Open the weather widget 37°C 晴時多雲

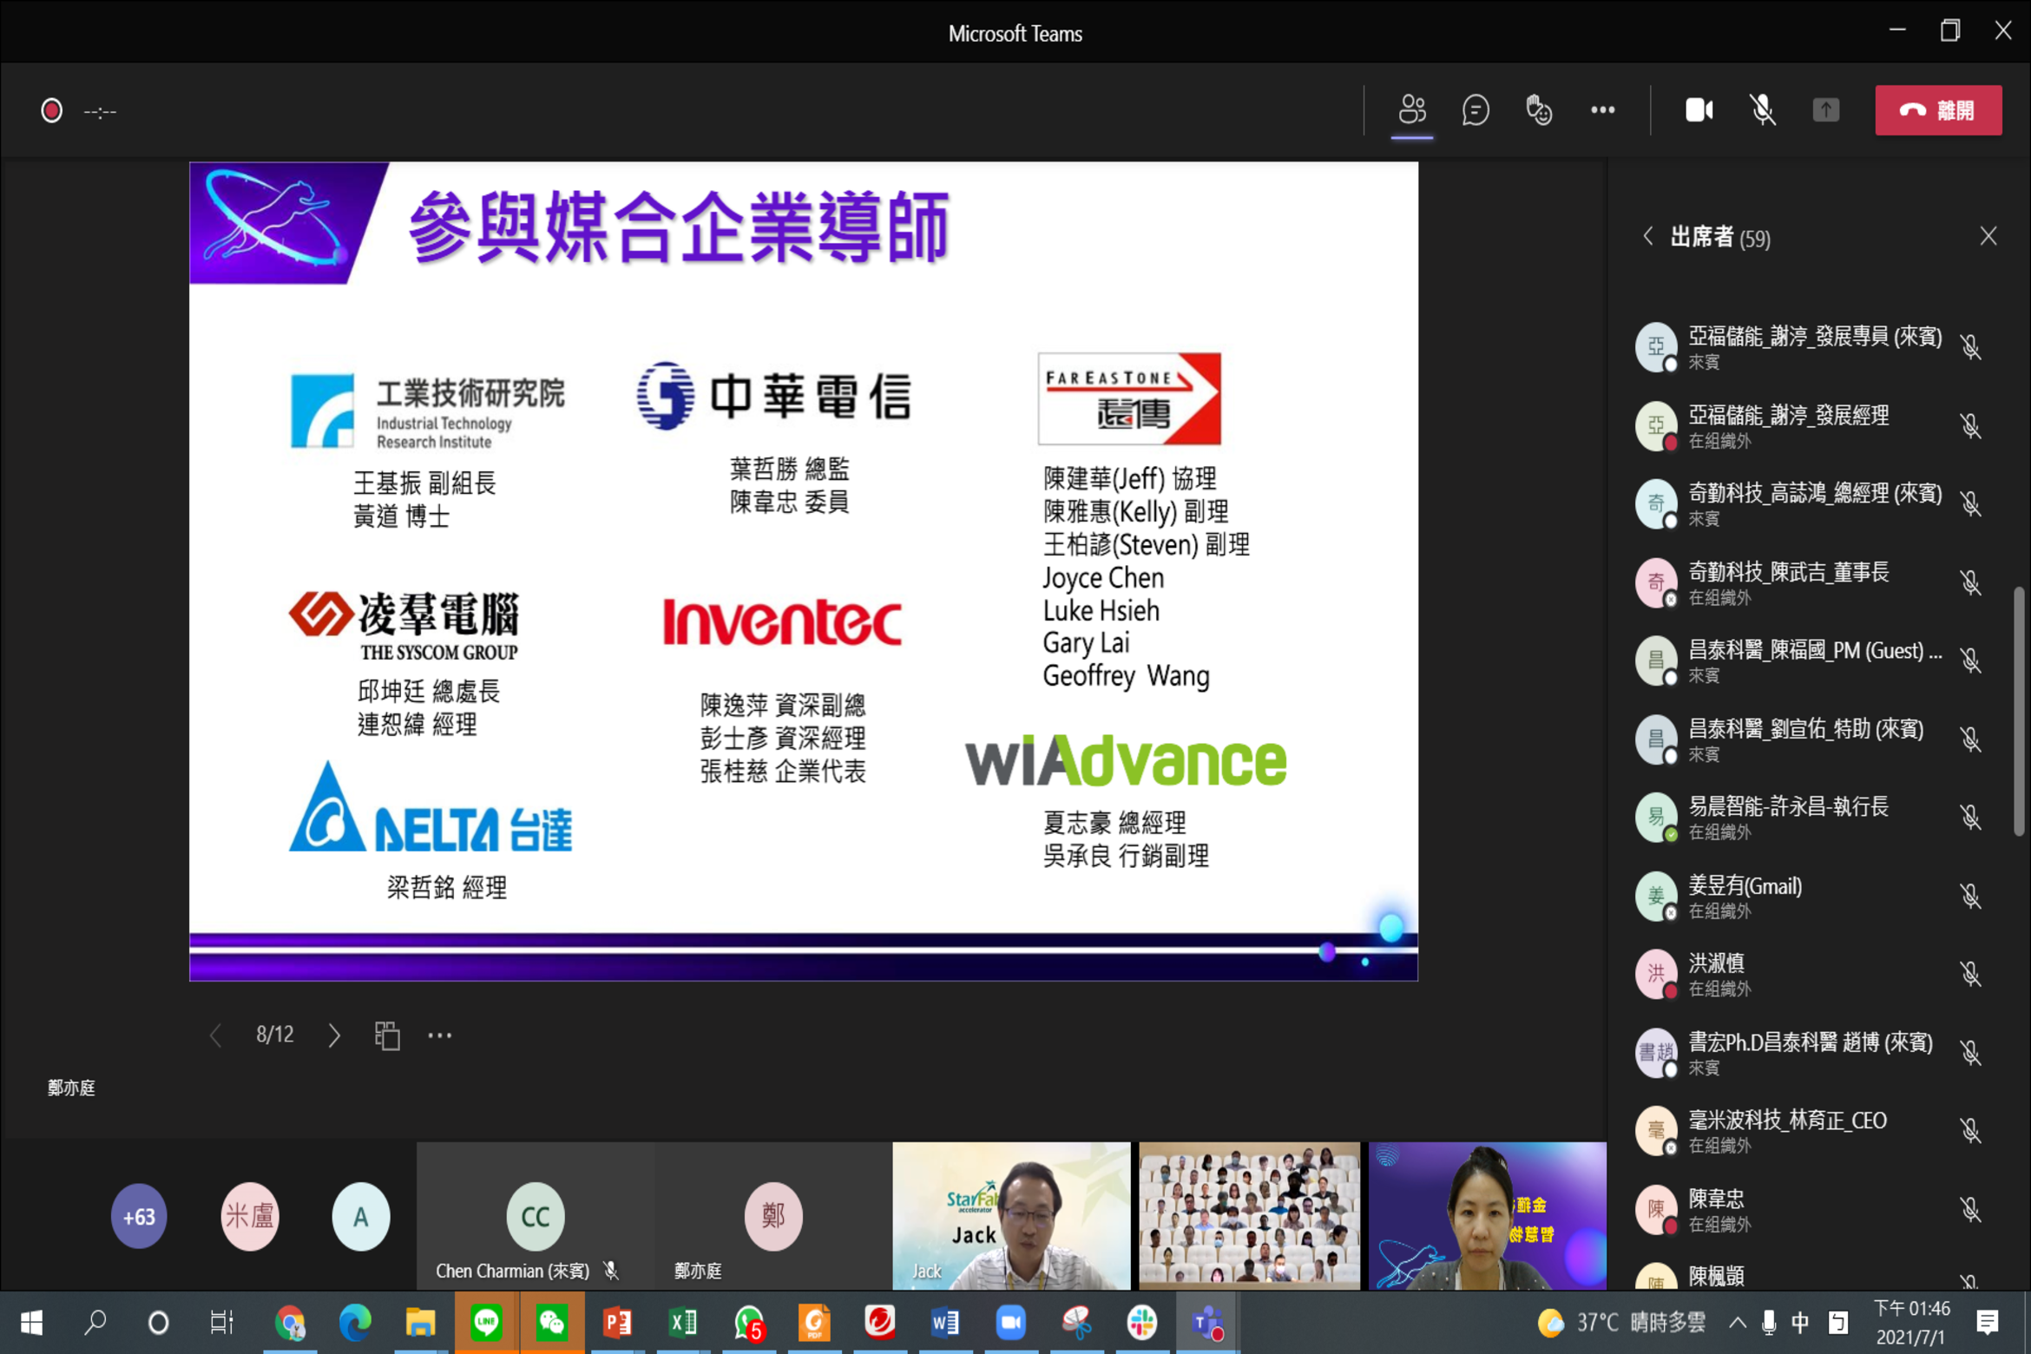click(1621, 1323)
